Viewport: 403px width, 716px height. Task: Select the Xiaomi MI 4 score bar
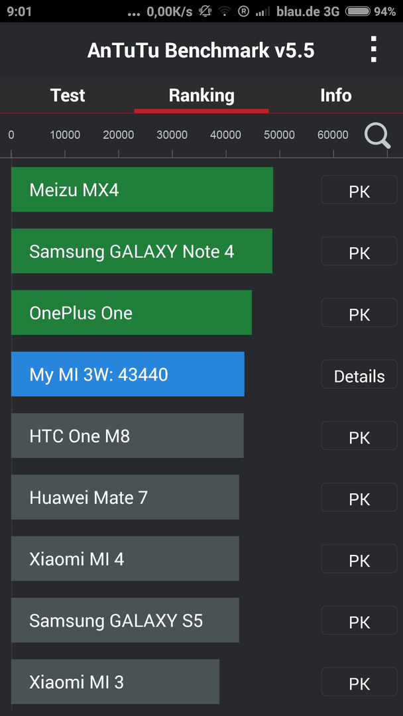pos(125,558)
